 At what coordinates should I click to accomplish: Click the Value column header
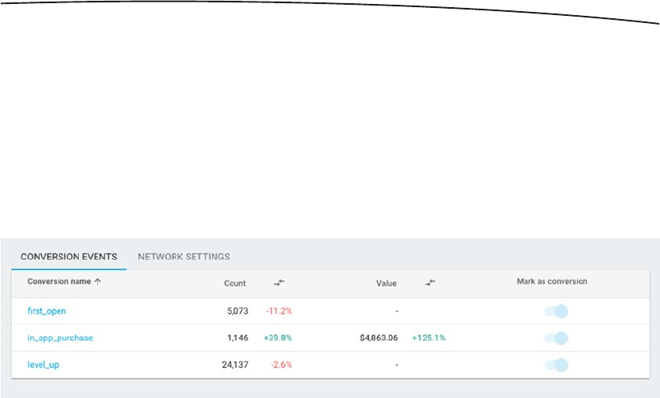pos(386,284)
